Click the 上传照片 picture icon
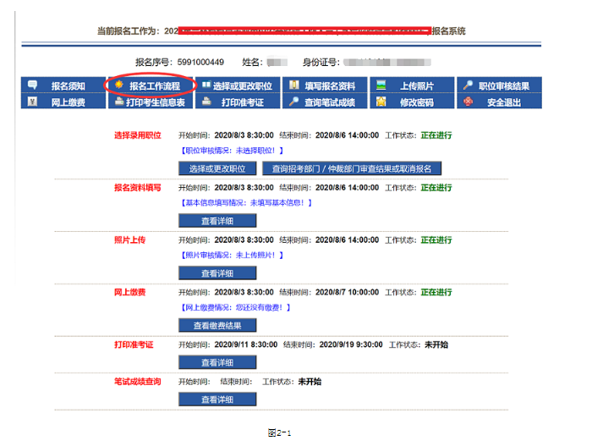The image size is (592, 446). tap(381, 85)
